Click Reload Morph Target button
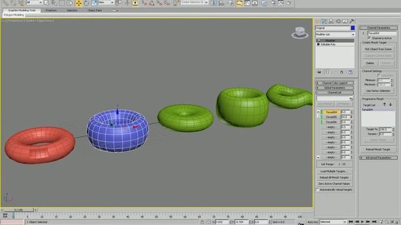The image size is (401, 225). [378, 149]
